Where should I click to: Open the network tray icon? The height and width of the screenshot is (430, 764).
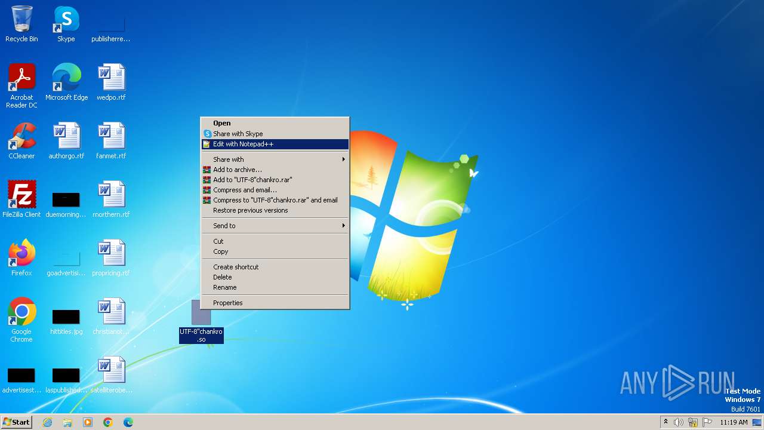(693, 422)
